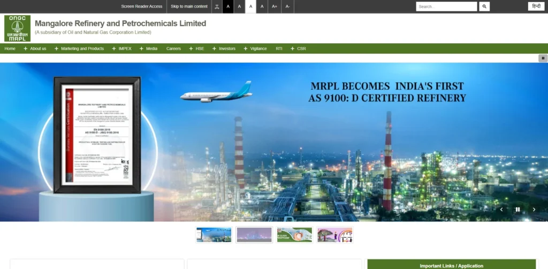Increase font size with A+ button
This screenshot has width=548, height=269.
275,6
